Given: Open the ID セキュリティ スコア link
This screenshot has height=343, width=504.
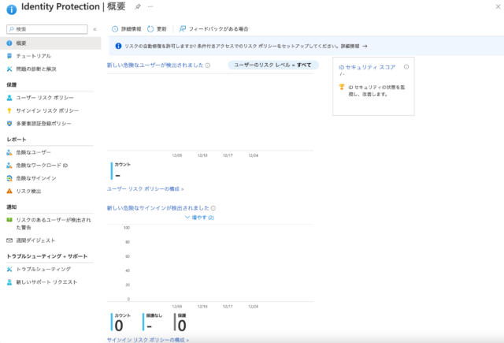Looking at the screenshot, I should pyautogui.click(x=367, y=67).
